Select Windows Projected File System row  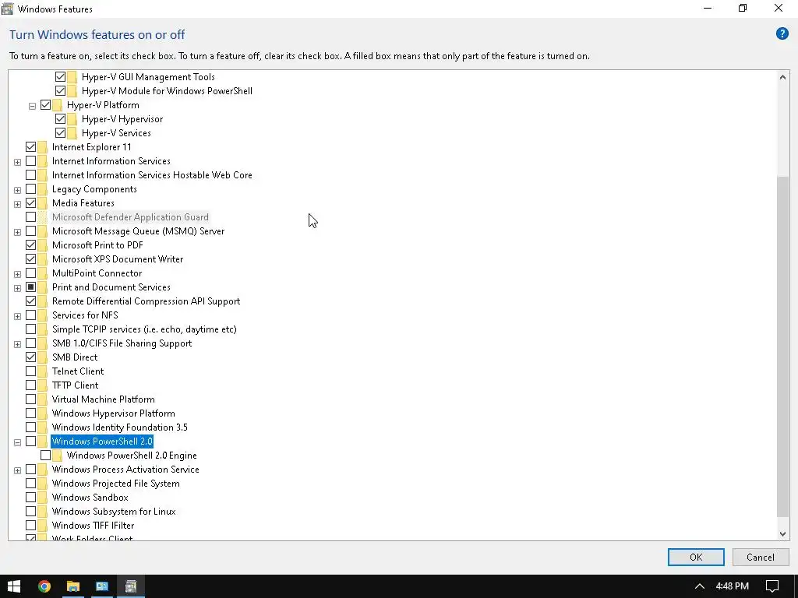coord(115,484)
